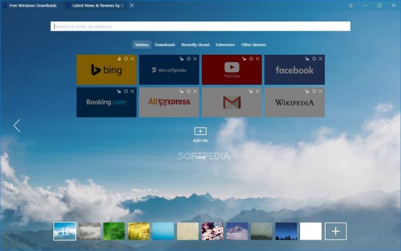Go to previous background with left arrow
Image resolution: width=401 pixels, height=251 pixels.
coord(17,125)
